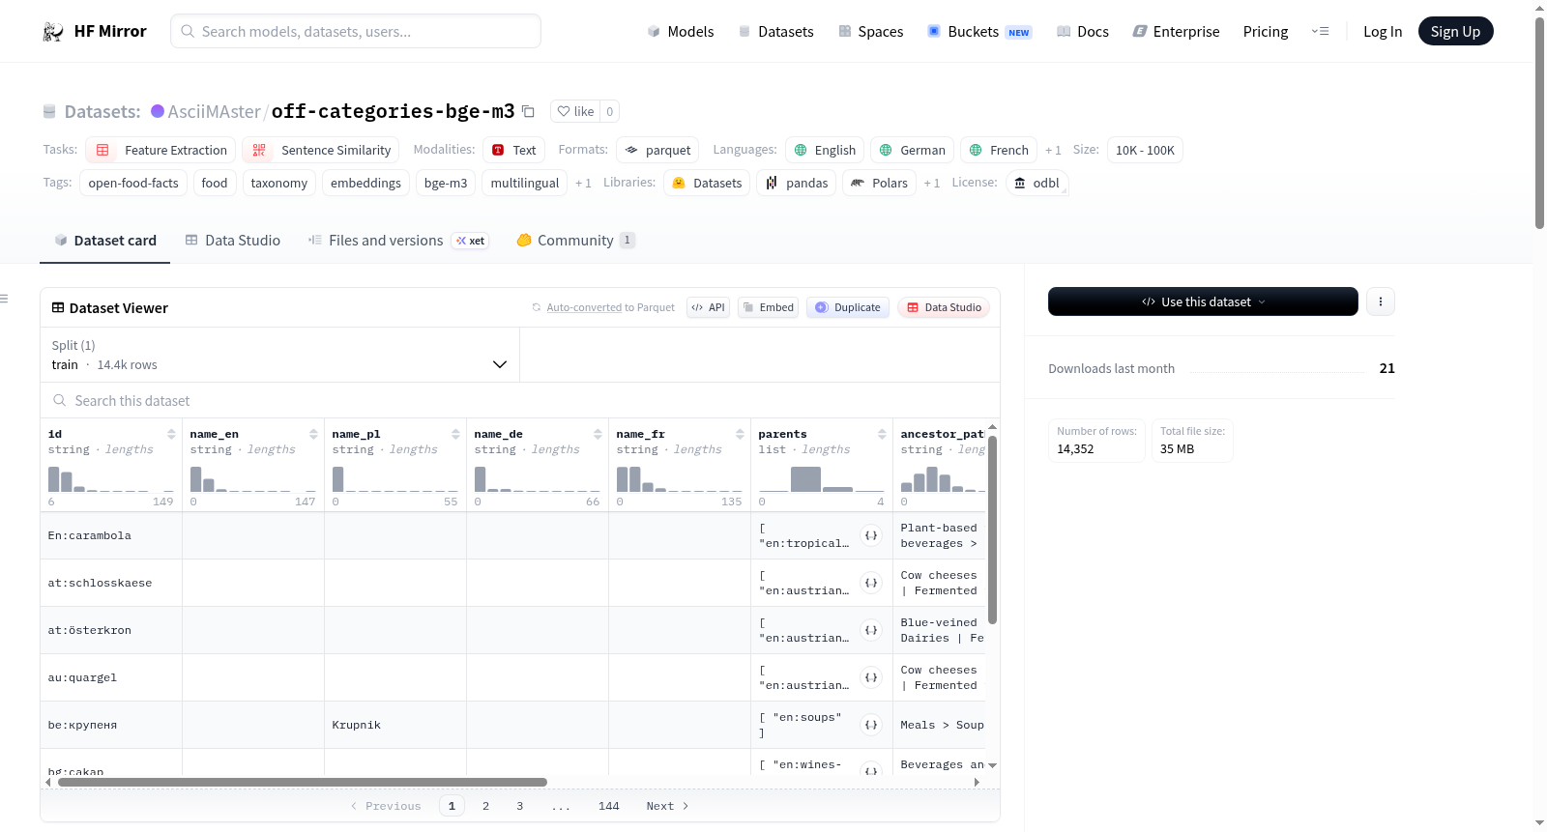
Task: Open the navigation more-menu icon
Action: 1320,32
